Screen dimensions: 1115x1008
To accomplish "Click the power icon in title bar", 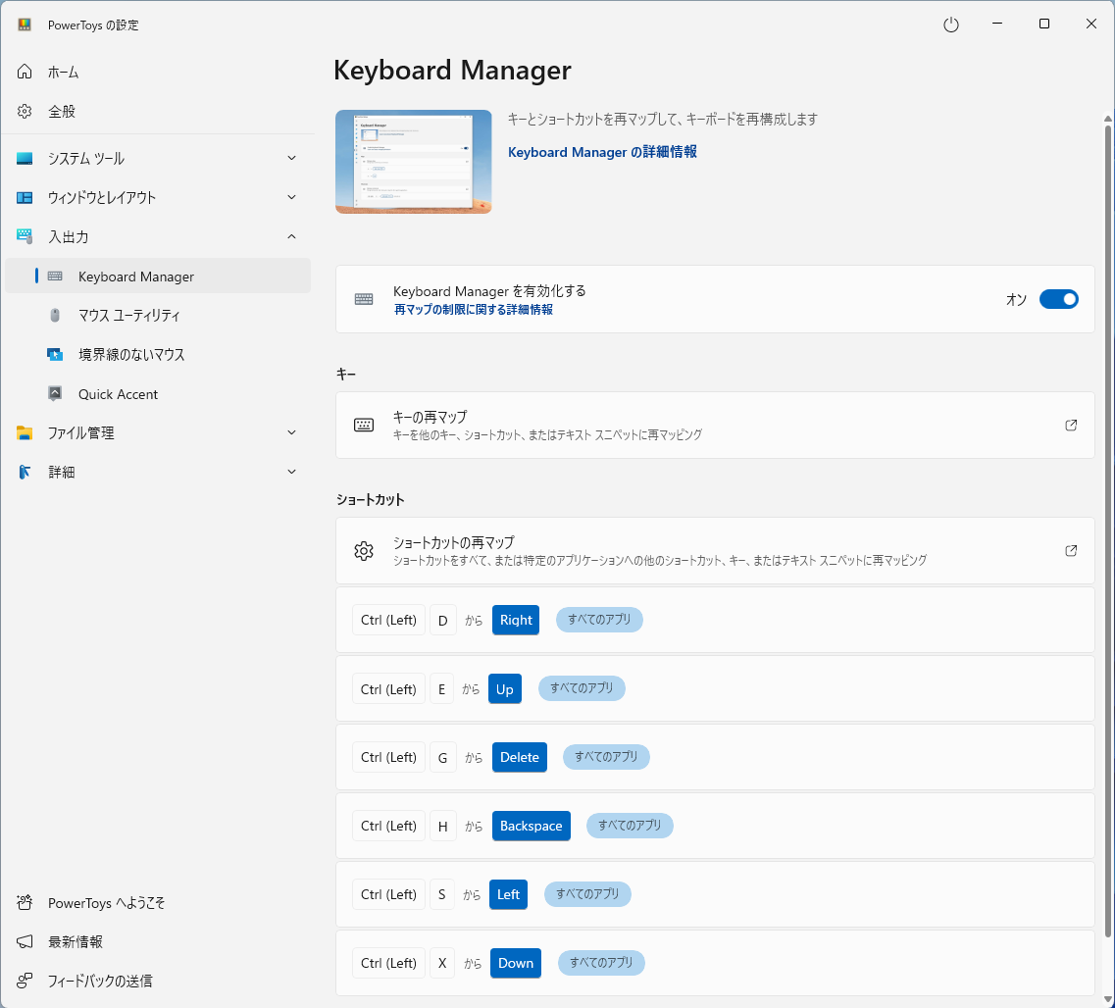I will 950,25.
